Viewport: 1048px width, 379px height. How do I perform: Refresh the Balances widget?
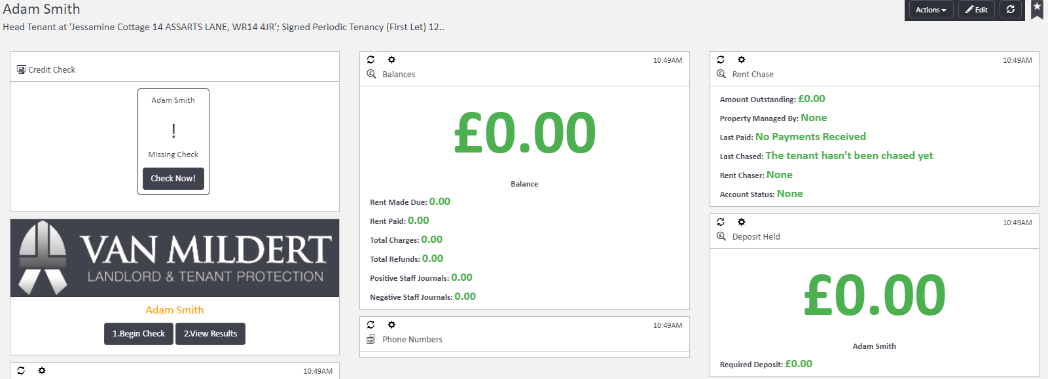coord(370,60)
